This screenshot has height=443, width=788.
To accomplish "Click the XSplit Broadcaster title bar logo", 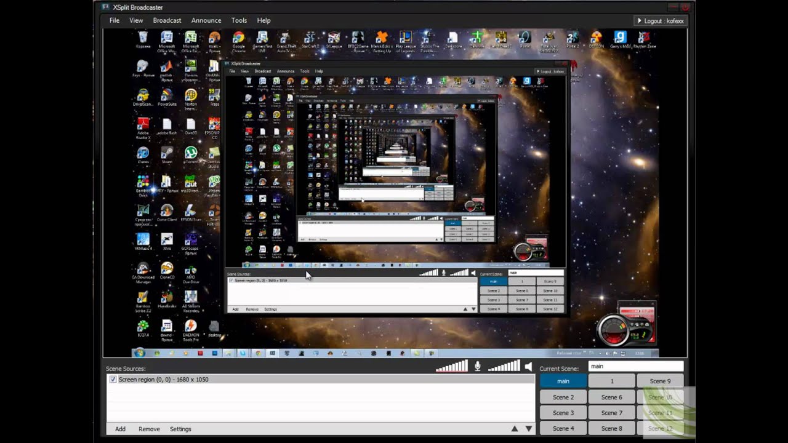I will 105,7.
